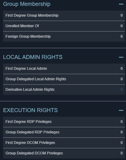
Task: Open First Degree RDP Privileges row
Action: pyautogui.click(x=64, y=122)
